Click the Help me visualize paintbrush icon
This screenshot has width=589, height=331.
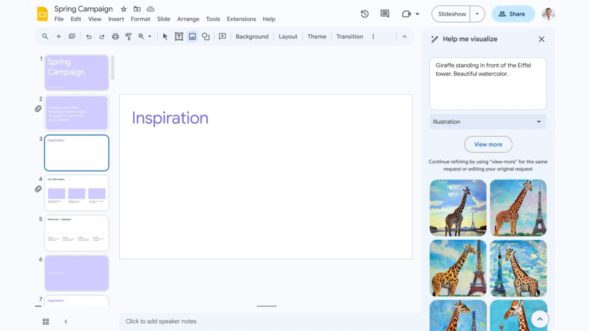pos(434,39)
